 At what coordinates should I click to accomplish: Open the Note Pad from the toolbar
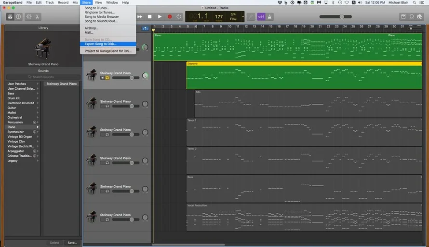point(403,17)
